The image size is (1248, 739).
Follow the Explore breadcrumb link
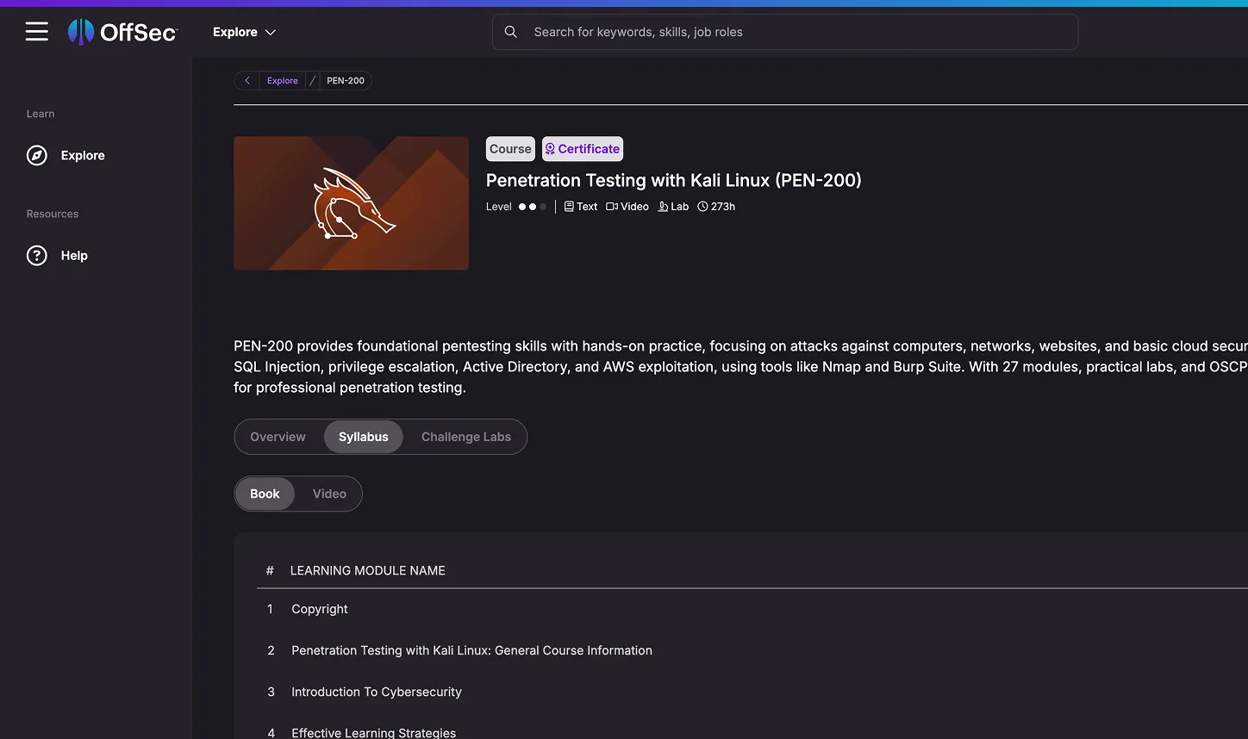click(x=282, y=80)
